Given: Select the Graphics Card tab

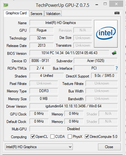Looking at the screenshot, I should pos(16,13).
